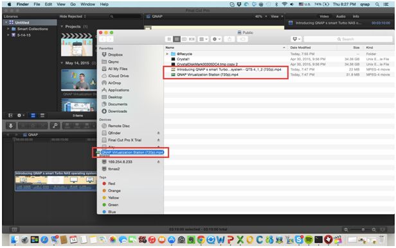Click the Finder search field
This screenshot has height=248, width=396.
[x=348, y=39]
